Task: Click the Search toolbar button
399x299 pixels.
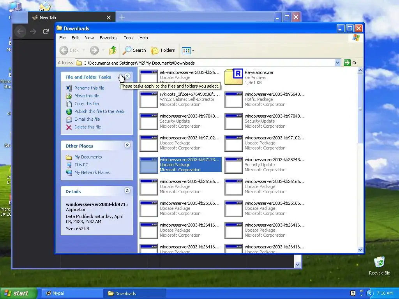Action: click(134, 50)
